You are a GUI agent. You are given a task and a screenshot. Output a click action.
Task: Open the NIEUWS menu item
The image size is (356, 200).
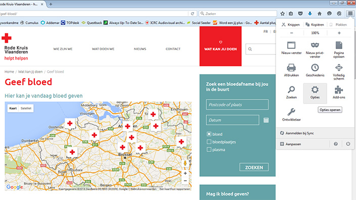[140, 49]
